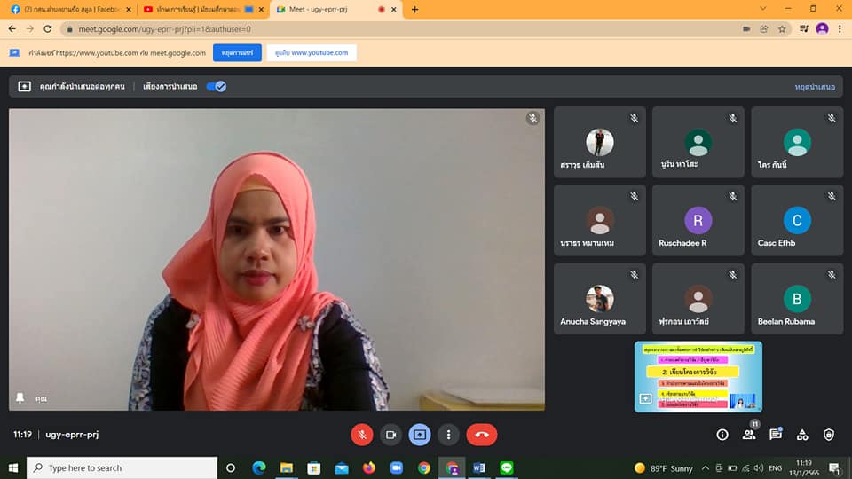The width and height of the screenshot is (852, 479).
Task: Show the participants list panel
Action: pyautogui.click(x=749, y=435)
